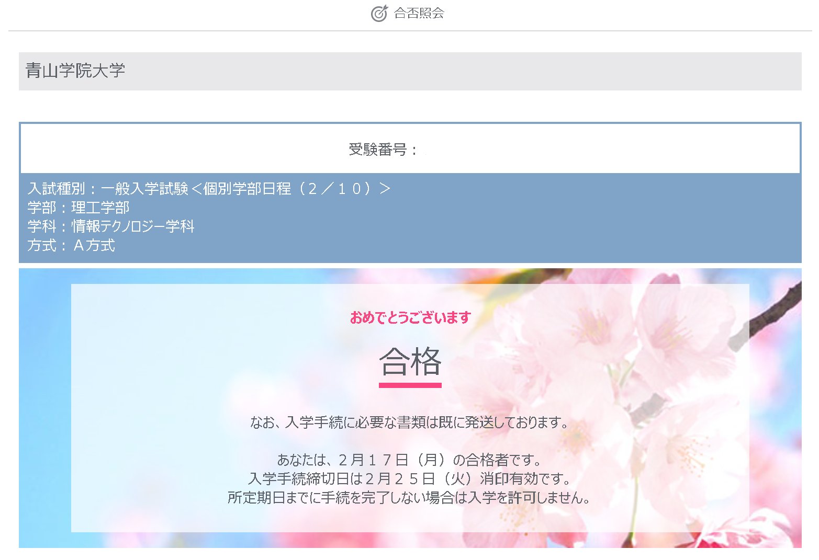Click the pink おめでとうございます message

click(410, 317)
